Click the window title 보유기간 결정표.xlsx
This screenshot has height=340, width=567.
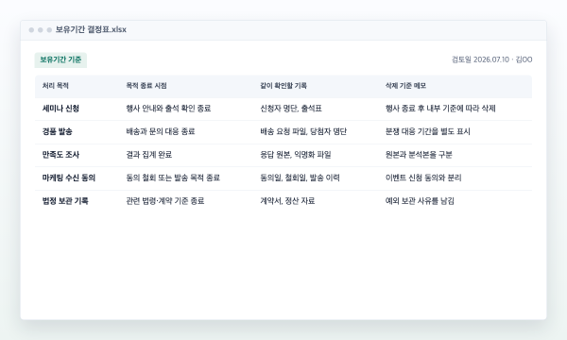[x=91, y=29]
